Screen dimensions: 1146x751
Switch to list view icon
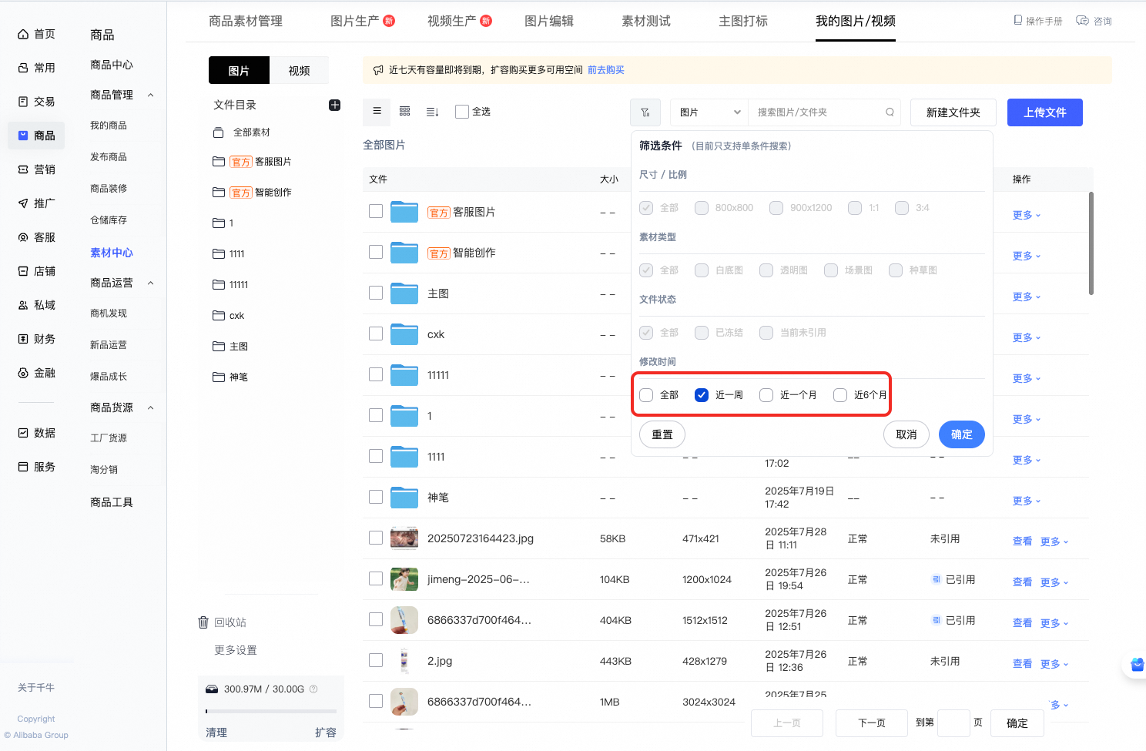point(377,111)
